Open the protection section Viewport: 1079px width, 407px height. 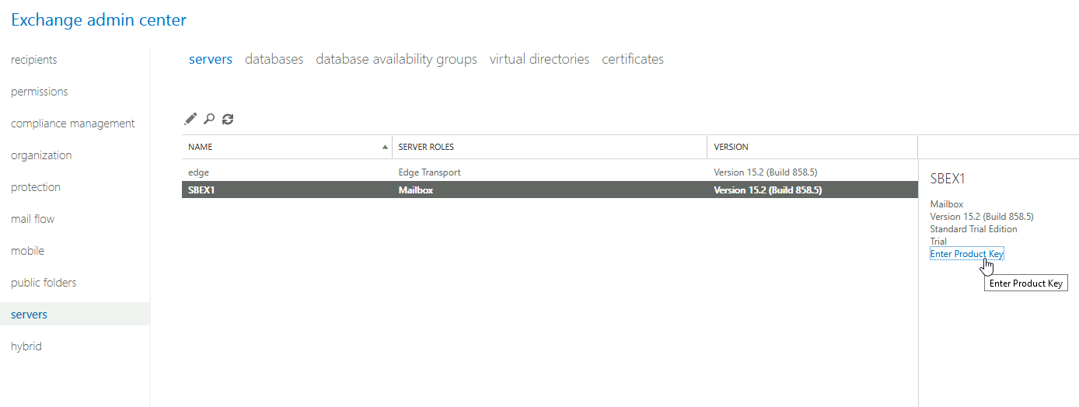click(36, 187)
